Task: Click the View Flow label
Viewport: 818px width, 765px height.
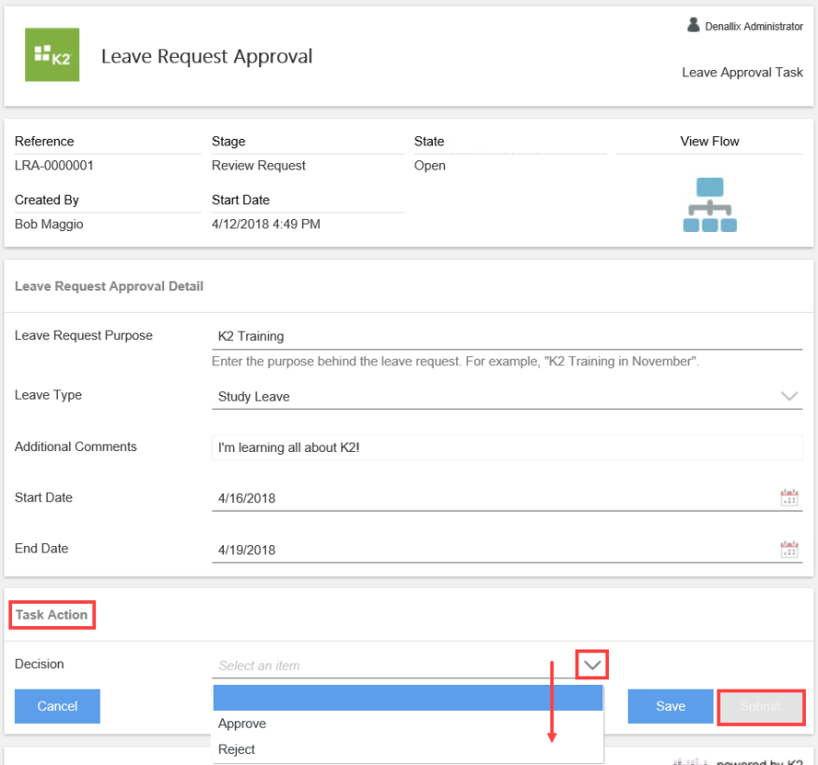Action: (x=710, y=142)
